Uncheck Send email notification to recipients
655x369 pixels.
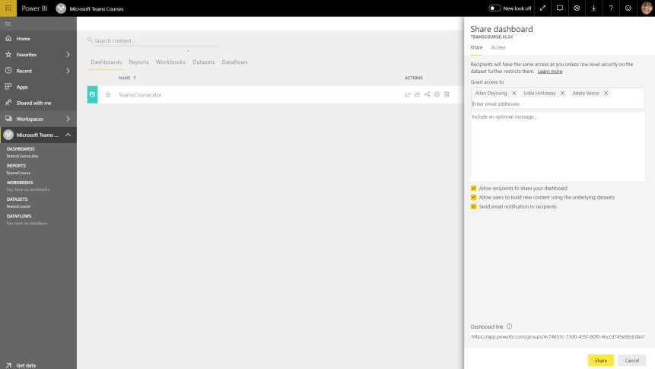(474, 206)
